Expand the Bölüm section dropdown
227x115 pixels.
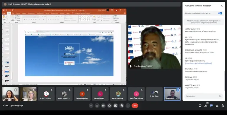[18, 20]
